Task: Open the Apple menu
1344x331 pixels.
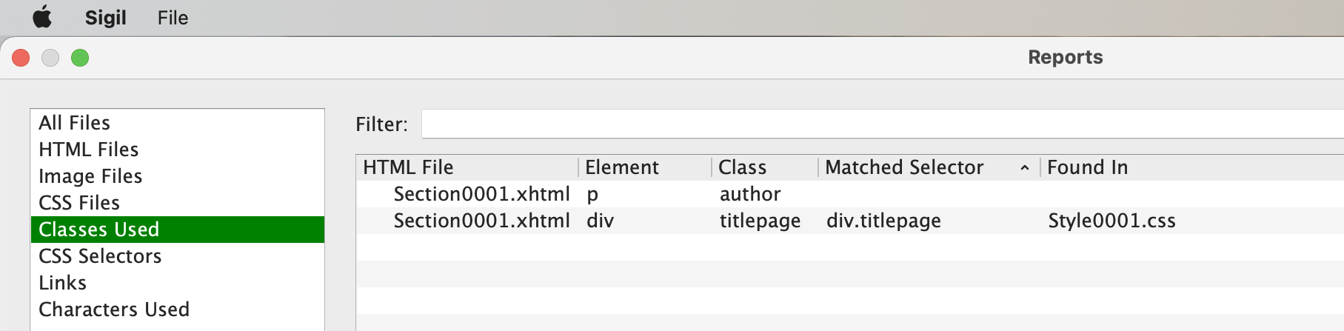Action: point(42,17)
